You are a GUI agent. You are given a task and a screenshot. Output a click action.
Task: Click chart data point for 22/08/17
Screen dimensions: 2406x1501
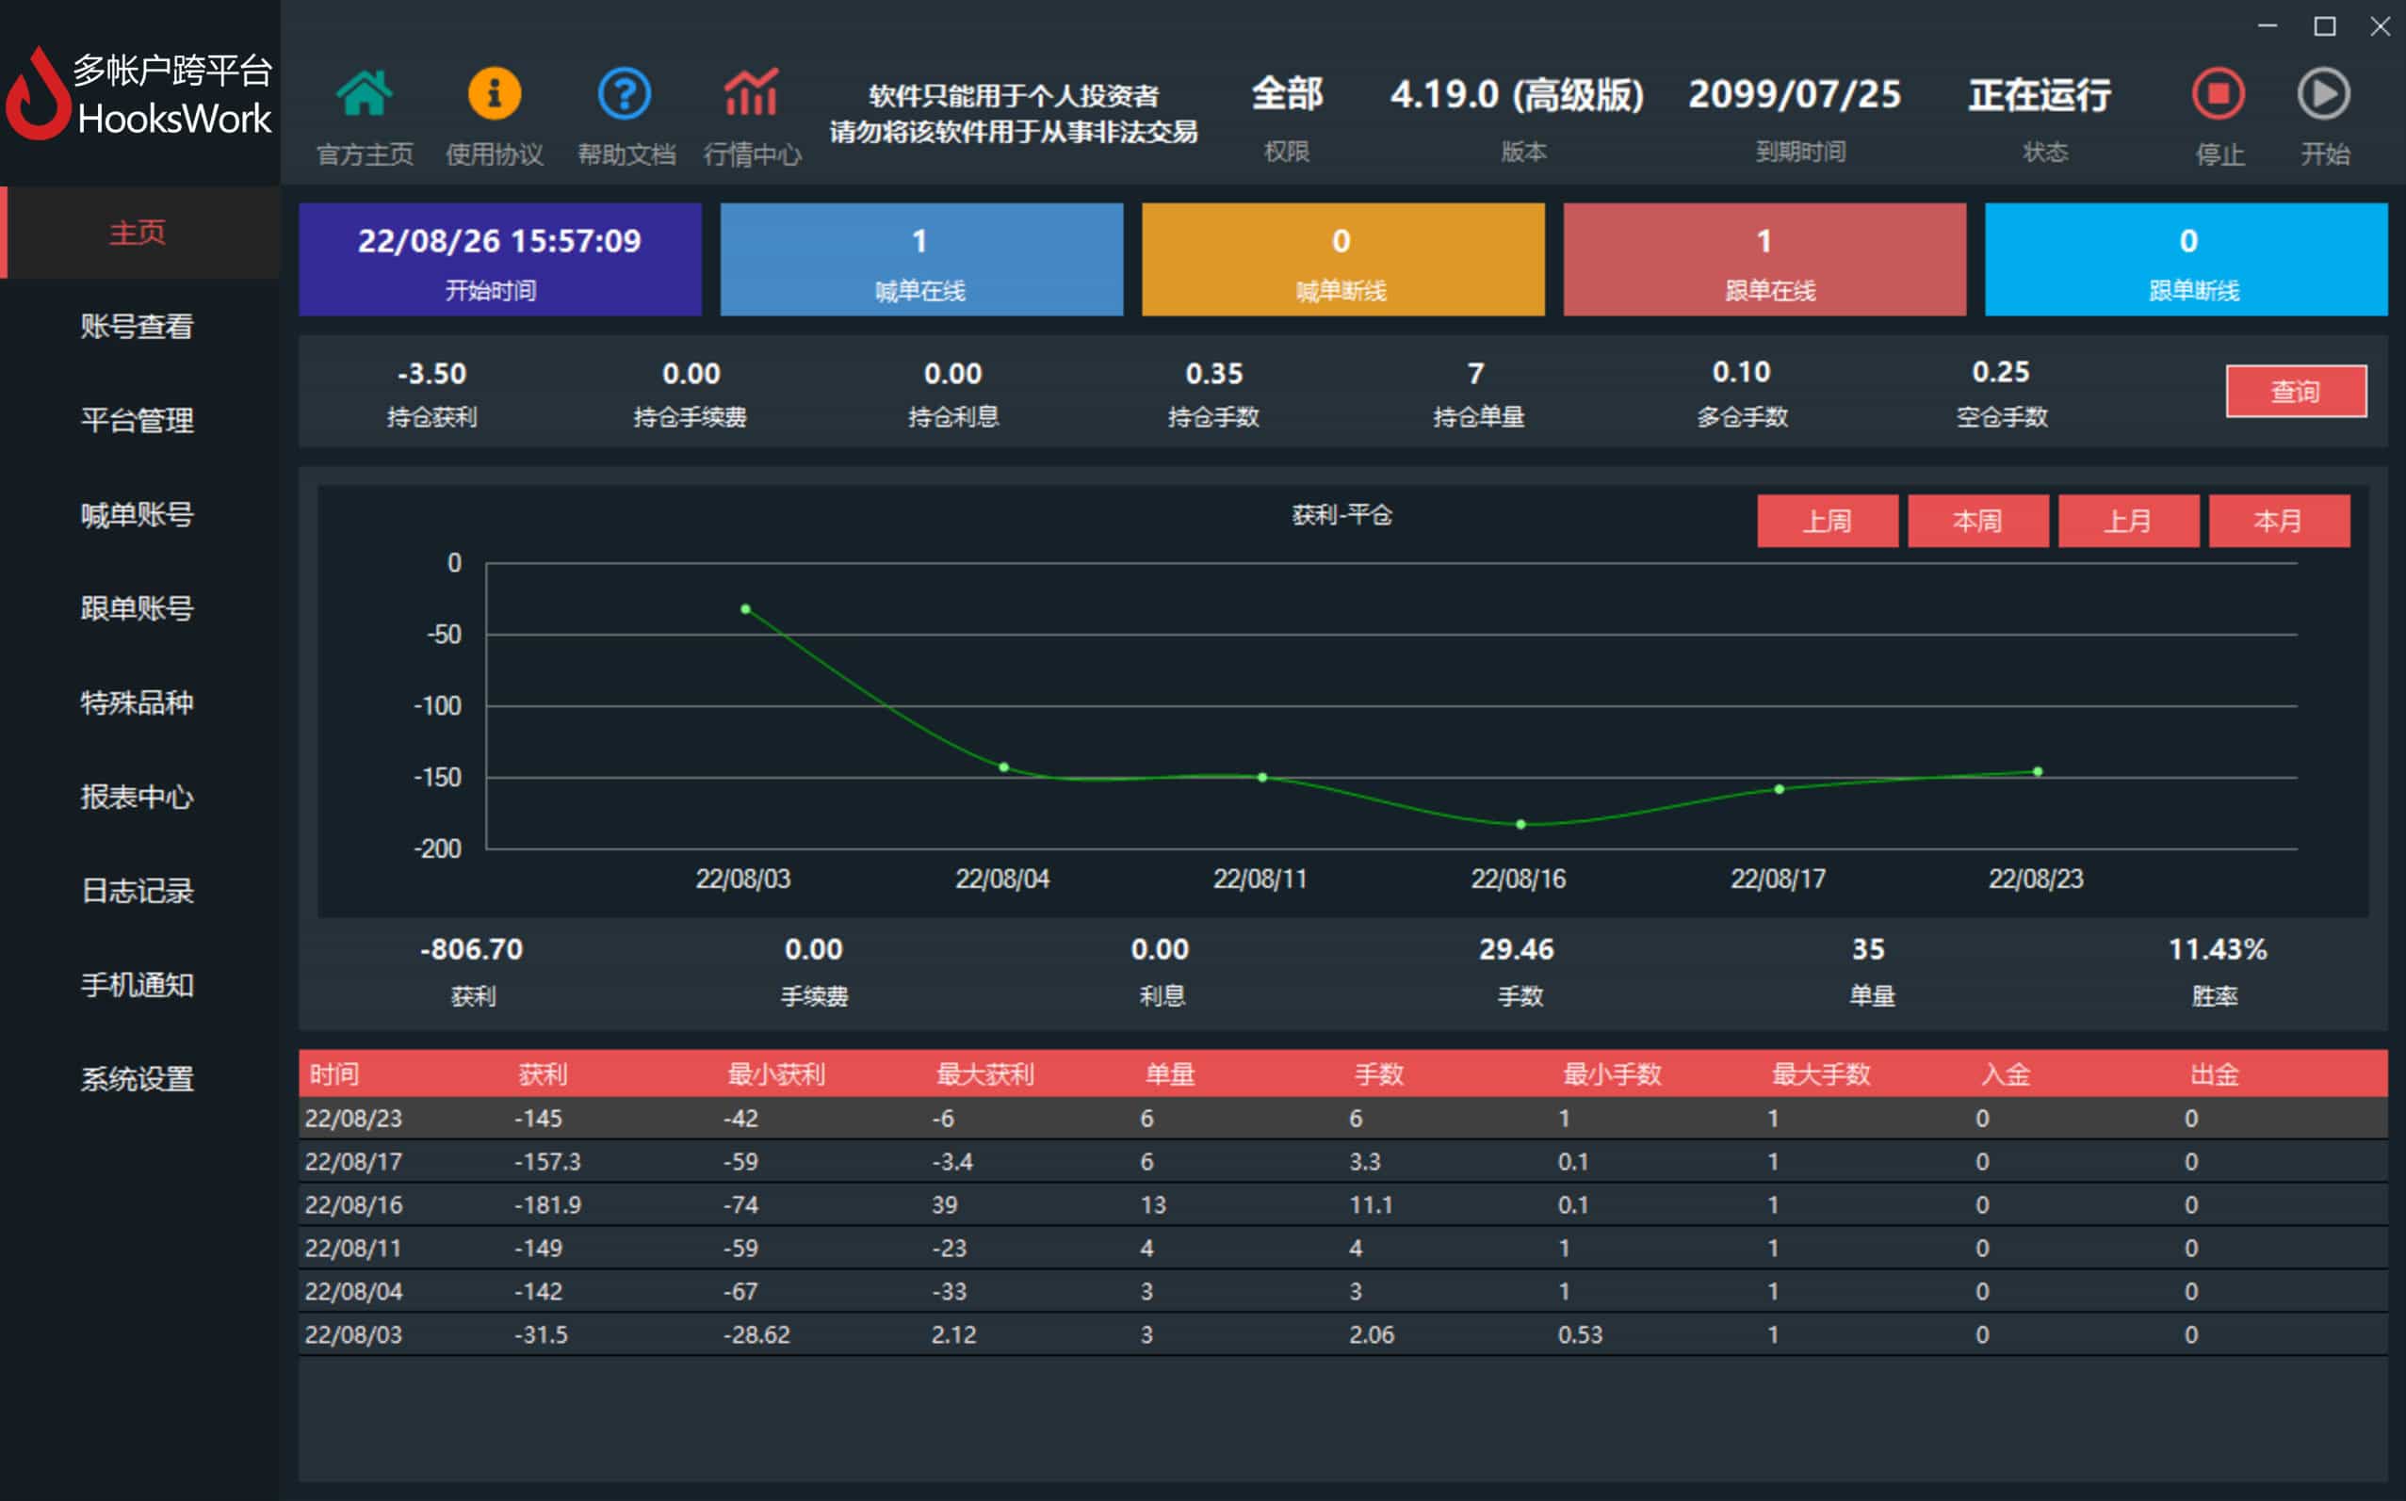point(1780,789)
